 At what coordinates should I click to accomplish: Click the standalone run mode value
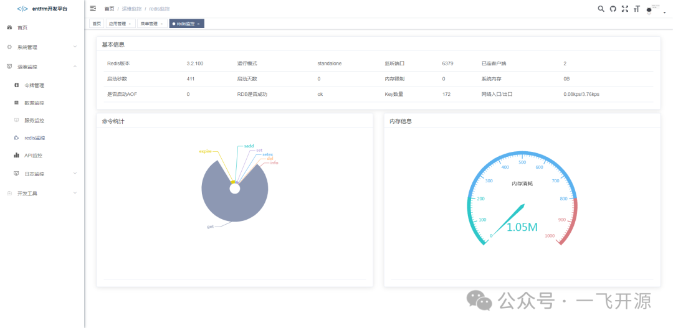pyautogui.click(x=330, y=63)
